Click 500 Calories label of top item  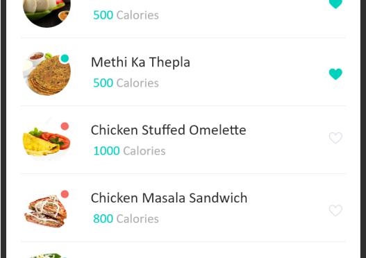[126, 15]
